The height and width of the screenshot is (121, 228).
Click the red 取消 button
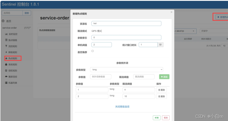pos(166,118)
